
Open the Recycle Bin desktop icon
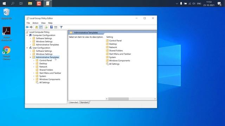click(6, 14)
